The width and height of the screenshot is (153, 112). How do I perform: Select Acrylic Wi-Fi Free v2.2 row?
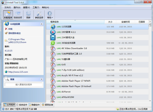(97, 76)
